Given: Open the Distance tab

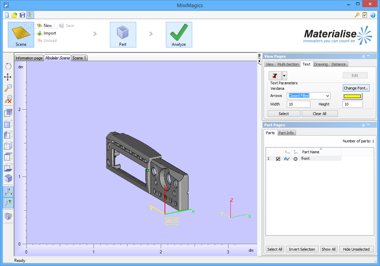Looking at the screenshot, I should 339,64.
